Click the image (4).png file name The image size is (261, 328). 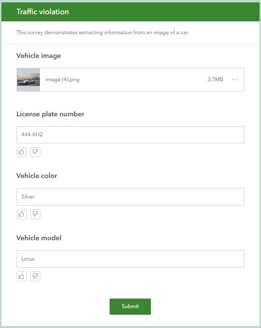coord(62,80)
